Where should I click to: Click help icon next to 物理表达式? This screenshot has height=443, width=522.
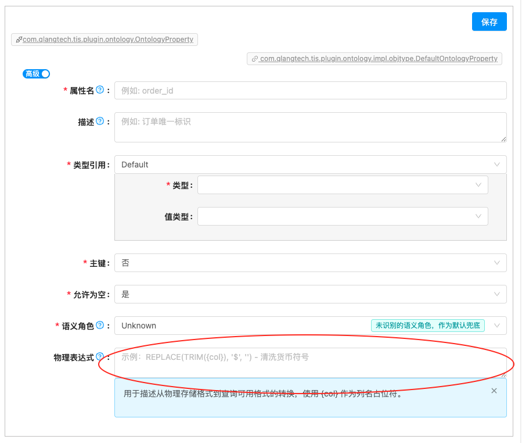(x=100, y=356)
